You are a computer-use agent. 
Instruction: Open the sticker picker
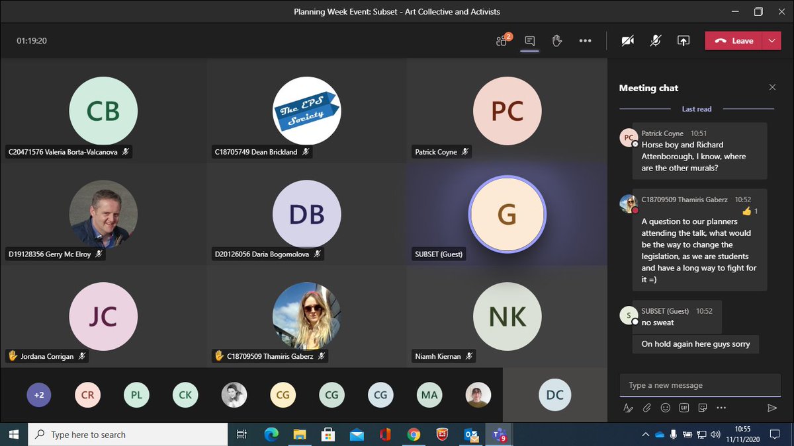pos(703,408)
